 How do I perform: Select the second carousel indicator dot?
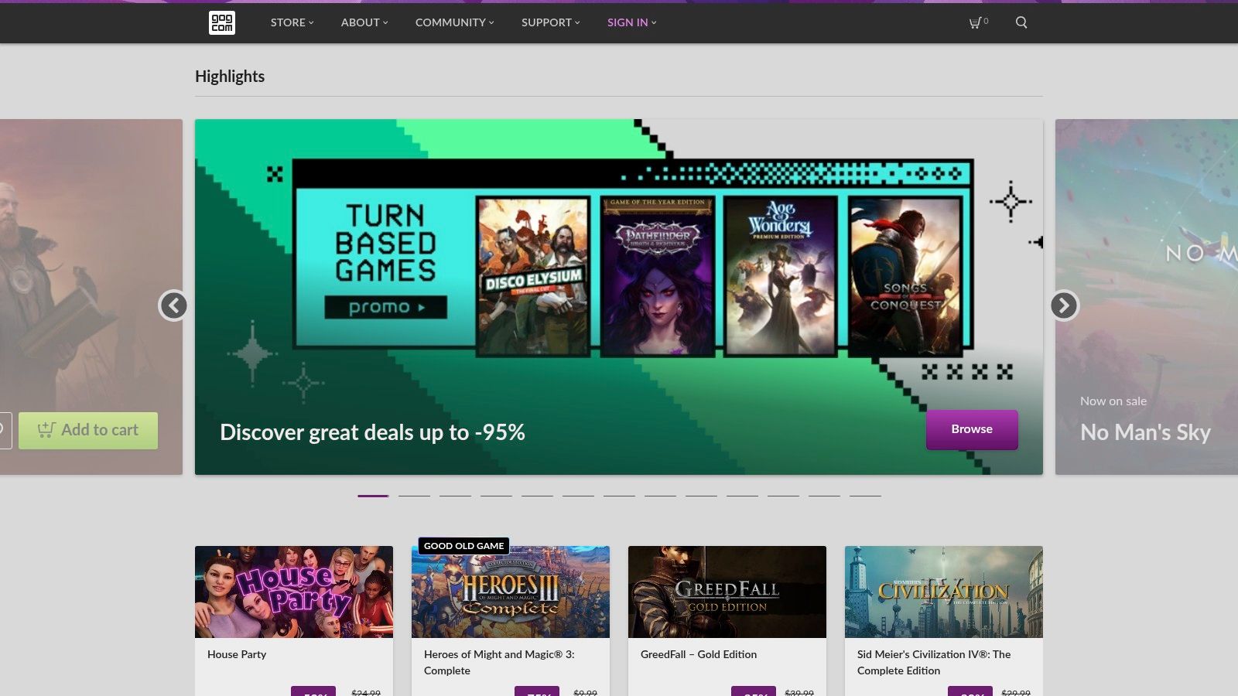(x=416, y=496)
